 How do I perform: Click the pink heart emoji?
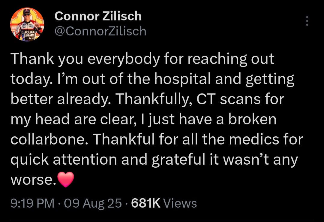click(65, 179)
